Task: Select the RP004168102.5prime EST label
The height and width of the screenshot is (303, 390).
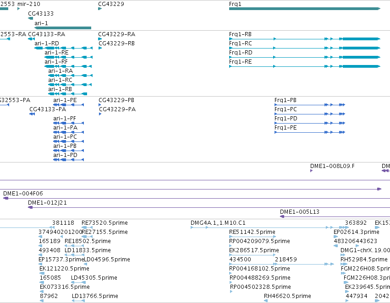Action: tap(259, 269)
